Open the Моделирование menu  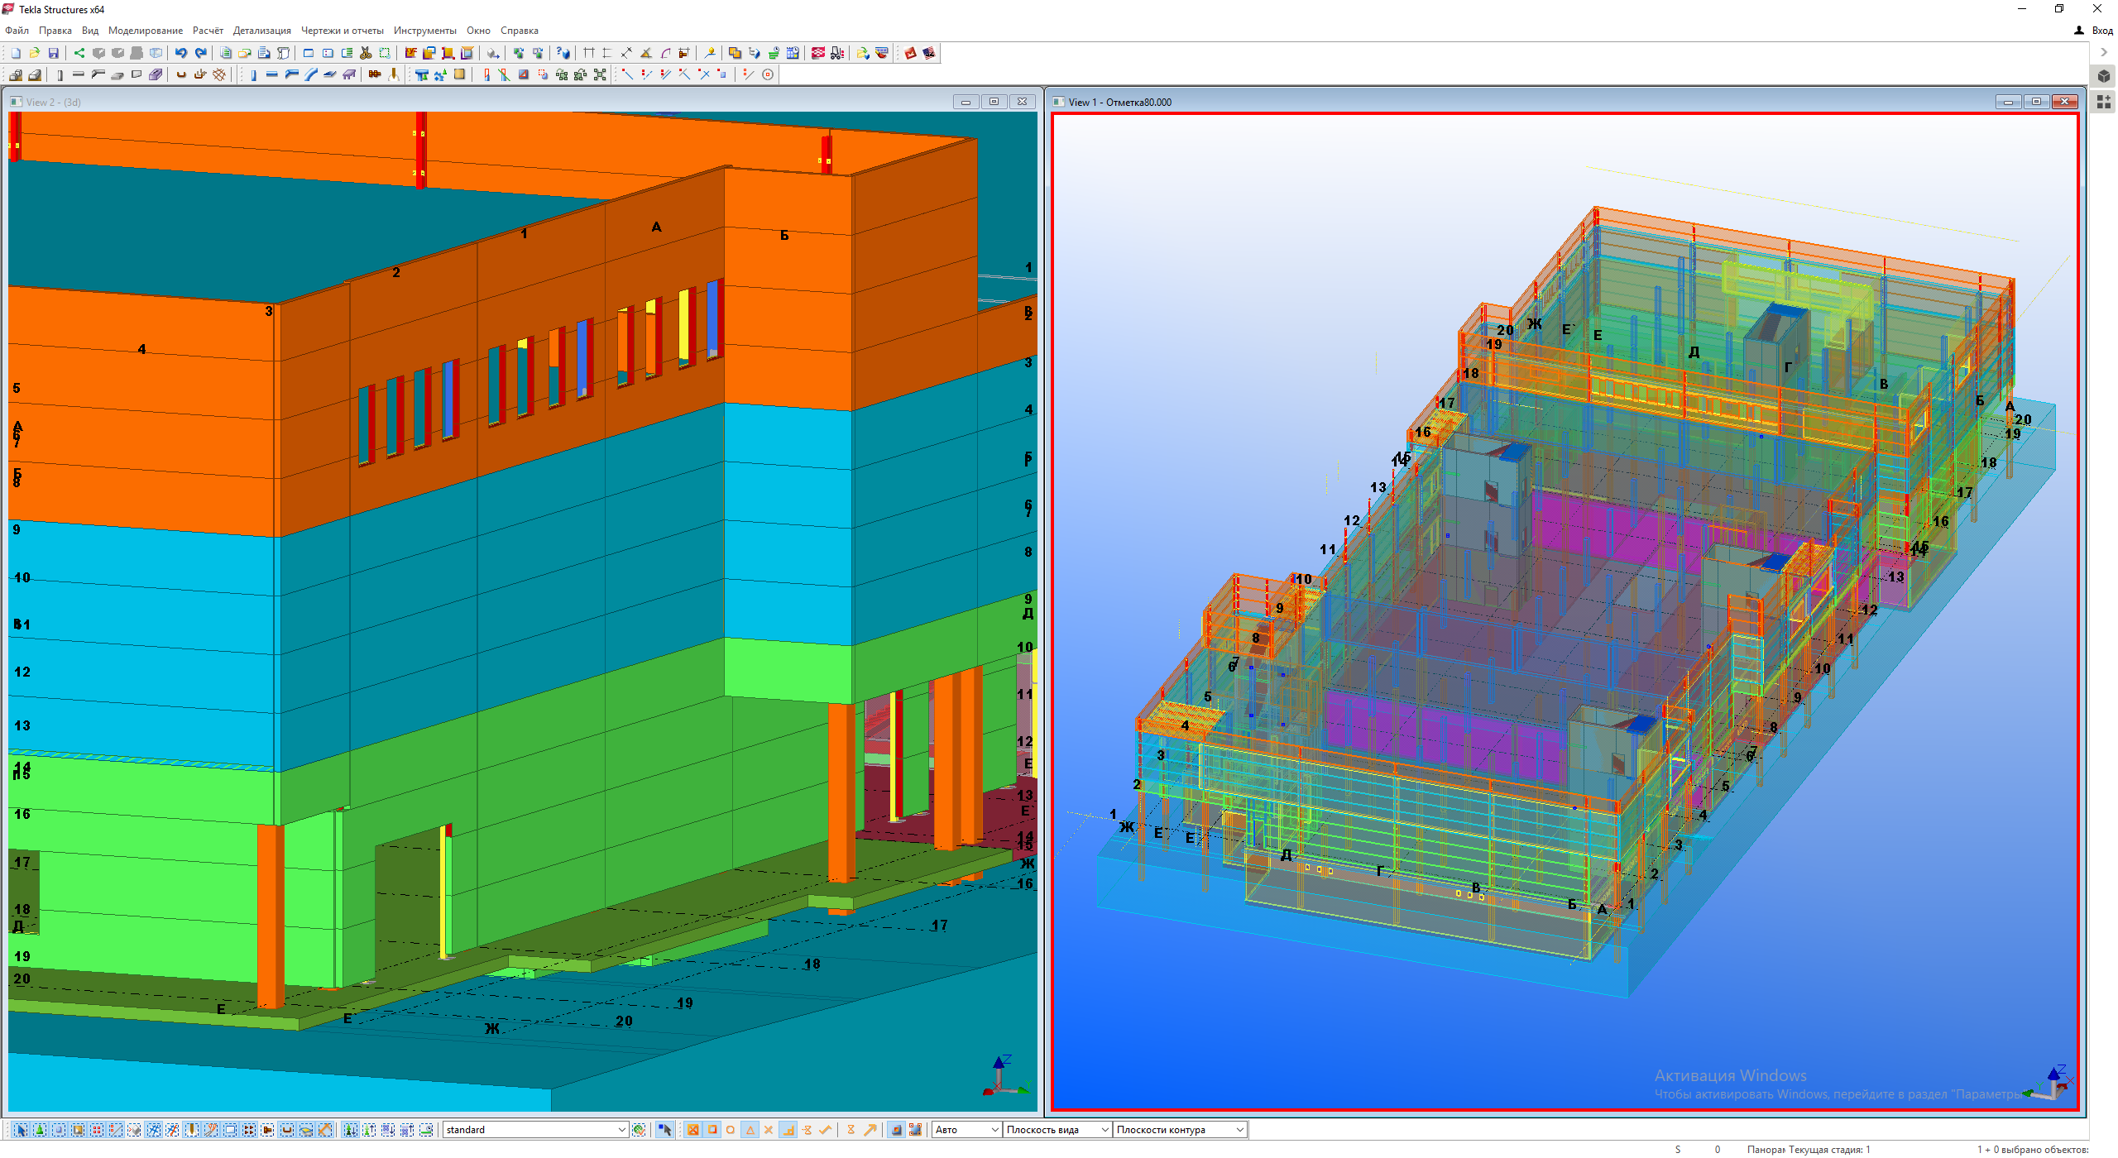tap(146, 31)
